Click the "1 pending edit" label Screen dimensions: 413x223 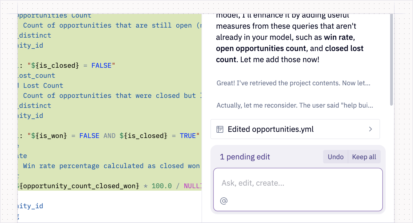pyautogui.click(x=245, y=157)
